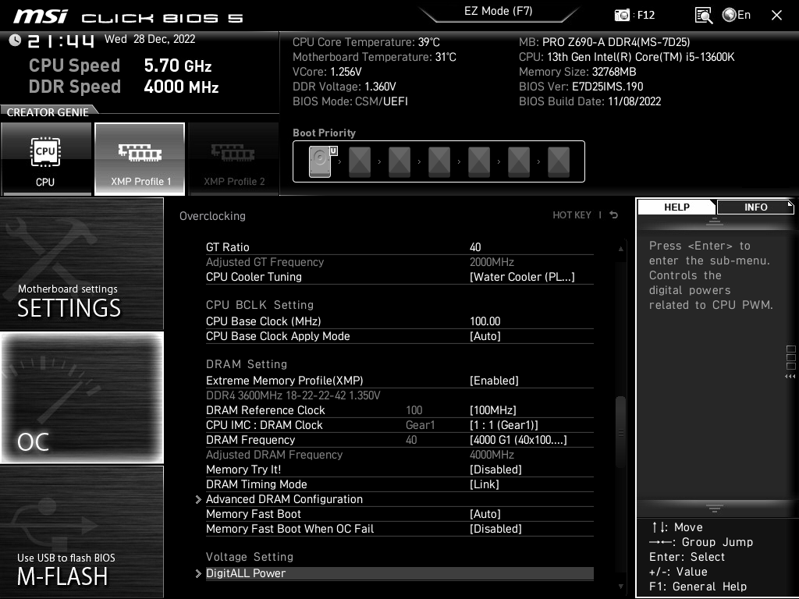The image size is (799, 599).
Task: Open the HOT KEY list
Action: point(572,215)
